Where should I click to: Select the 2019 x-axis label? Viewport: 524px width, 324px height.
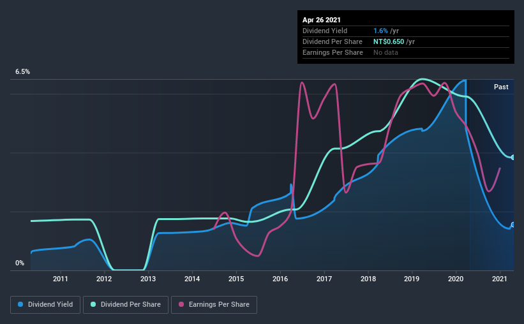point(412,279)
